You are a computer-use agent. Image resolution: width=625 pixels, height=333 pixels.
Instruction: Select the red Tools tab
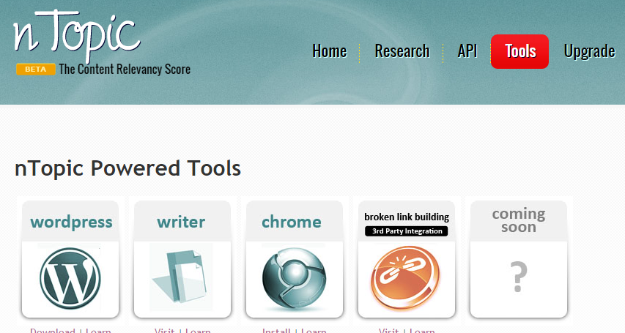[519, 51]
